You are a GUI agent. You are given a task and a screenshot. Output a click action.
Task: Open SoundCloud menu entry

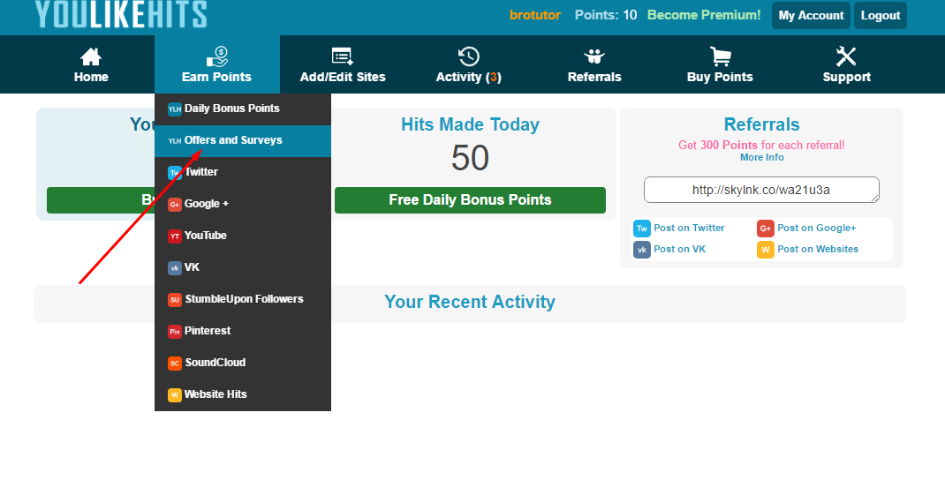point(243,363)
